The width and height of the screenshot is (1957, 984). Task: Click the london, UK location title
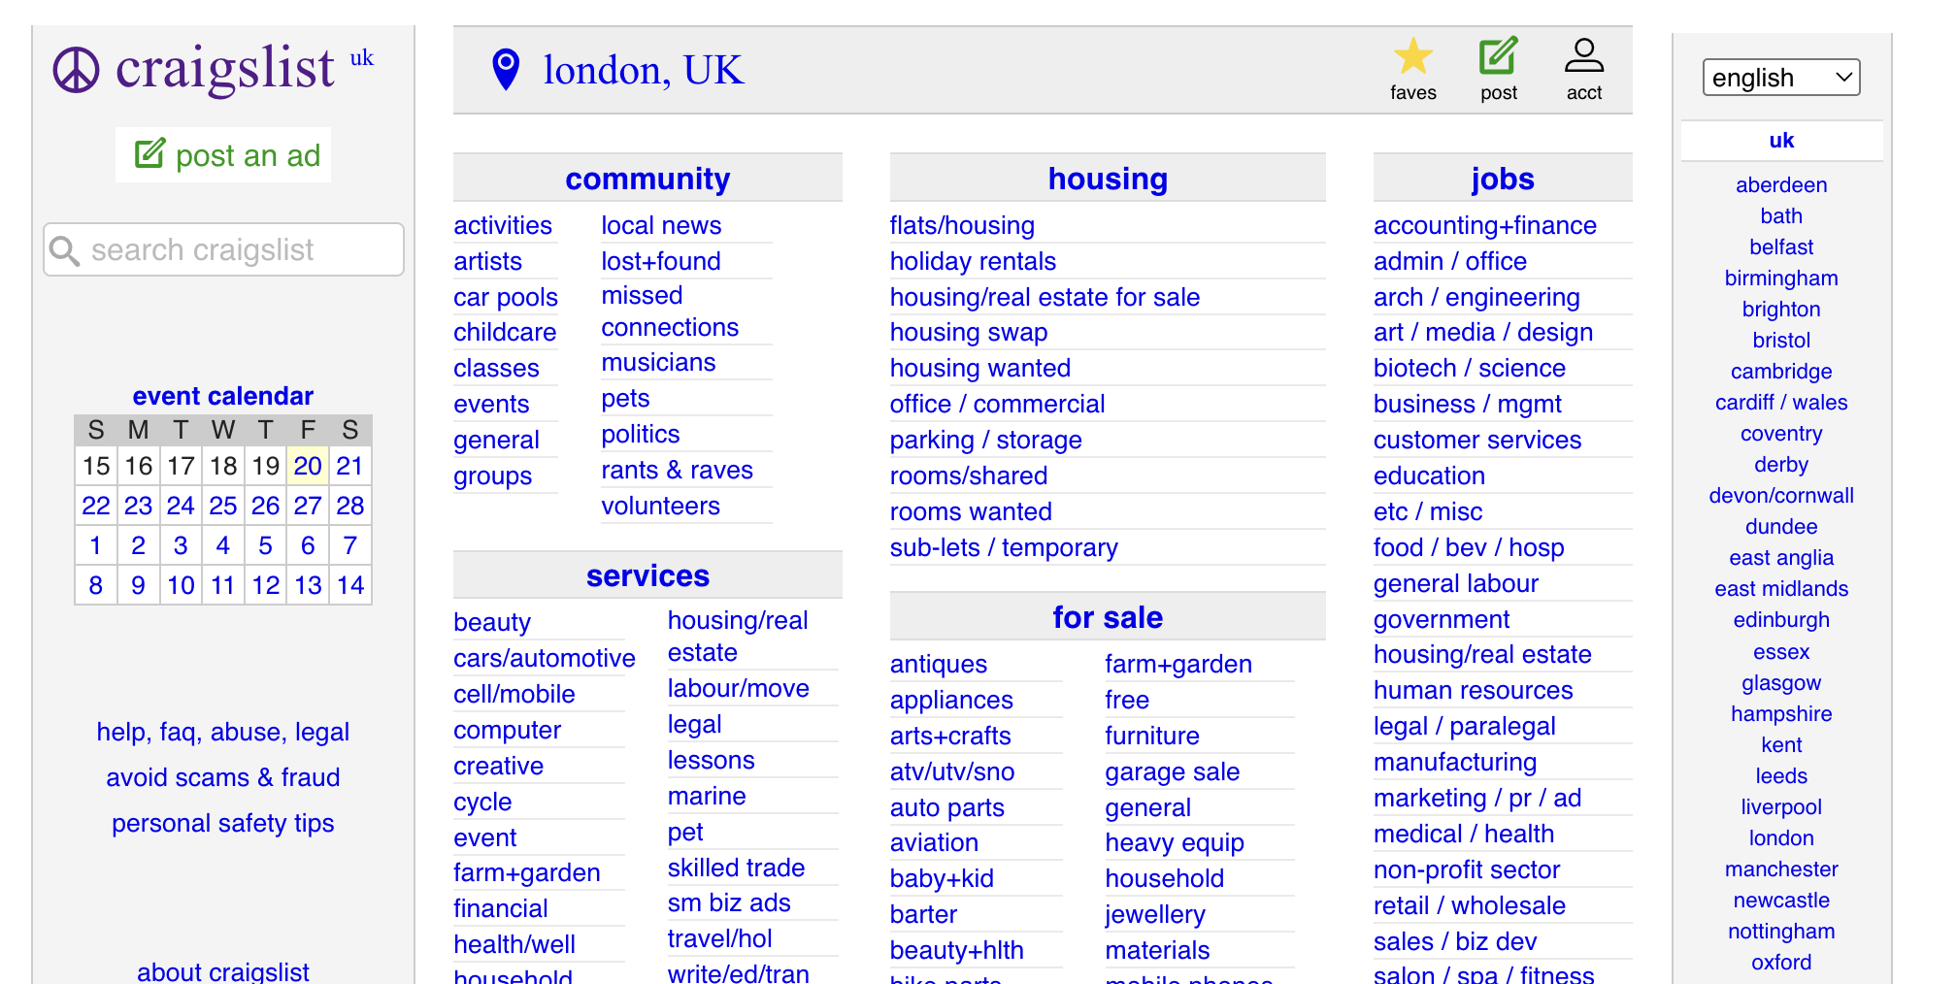click(644, 70)
